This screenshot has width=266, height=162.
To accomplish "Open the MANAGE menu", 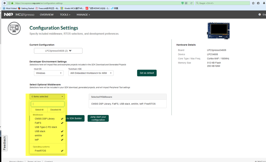I will [x=83, y=15].
